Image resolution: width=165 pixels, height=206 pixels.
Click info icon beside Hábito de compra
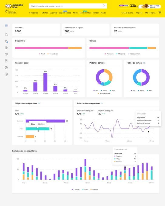pos(144,63)
